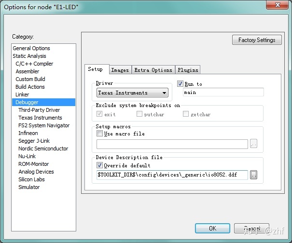The image size is (292, 243).
Task: Select Simulator category
Action: pos(29,187)
